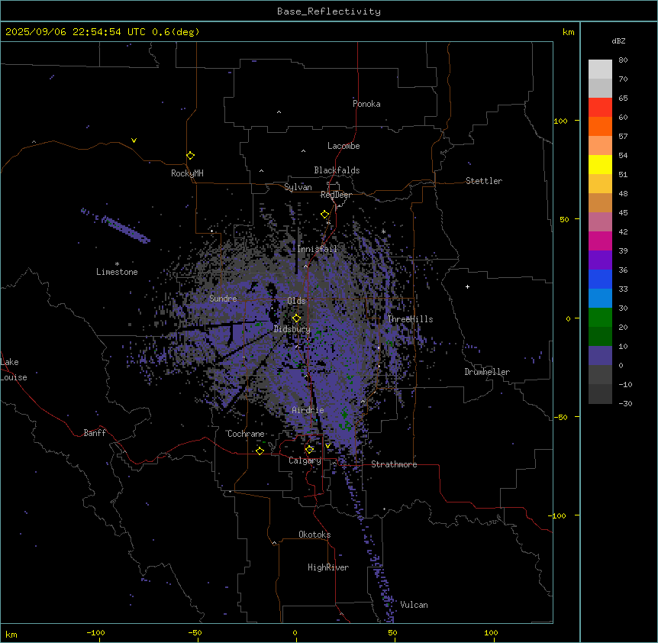Pick the slate purple swatch below 10 dBZ

[600, 356]
